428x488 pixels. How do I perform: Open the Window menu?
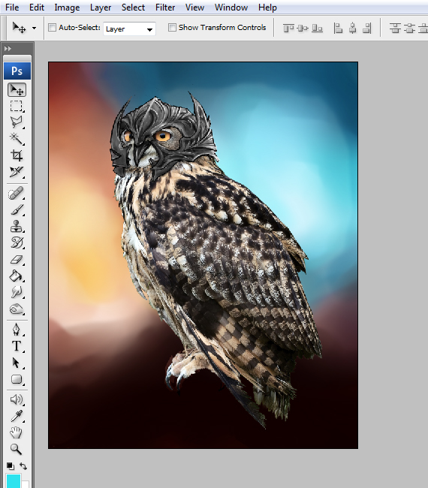click(231, 8)
